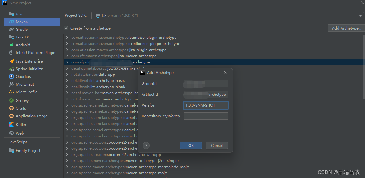Select jira-plugin-archetype entry

[119, 50]
